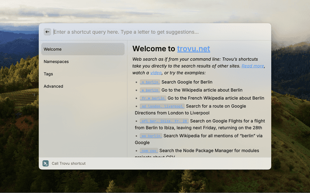Try the "npm csv" package example
This screenshot has height=193, width=310.
point(149,151)
